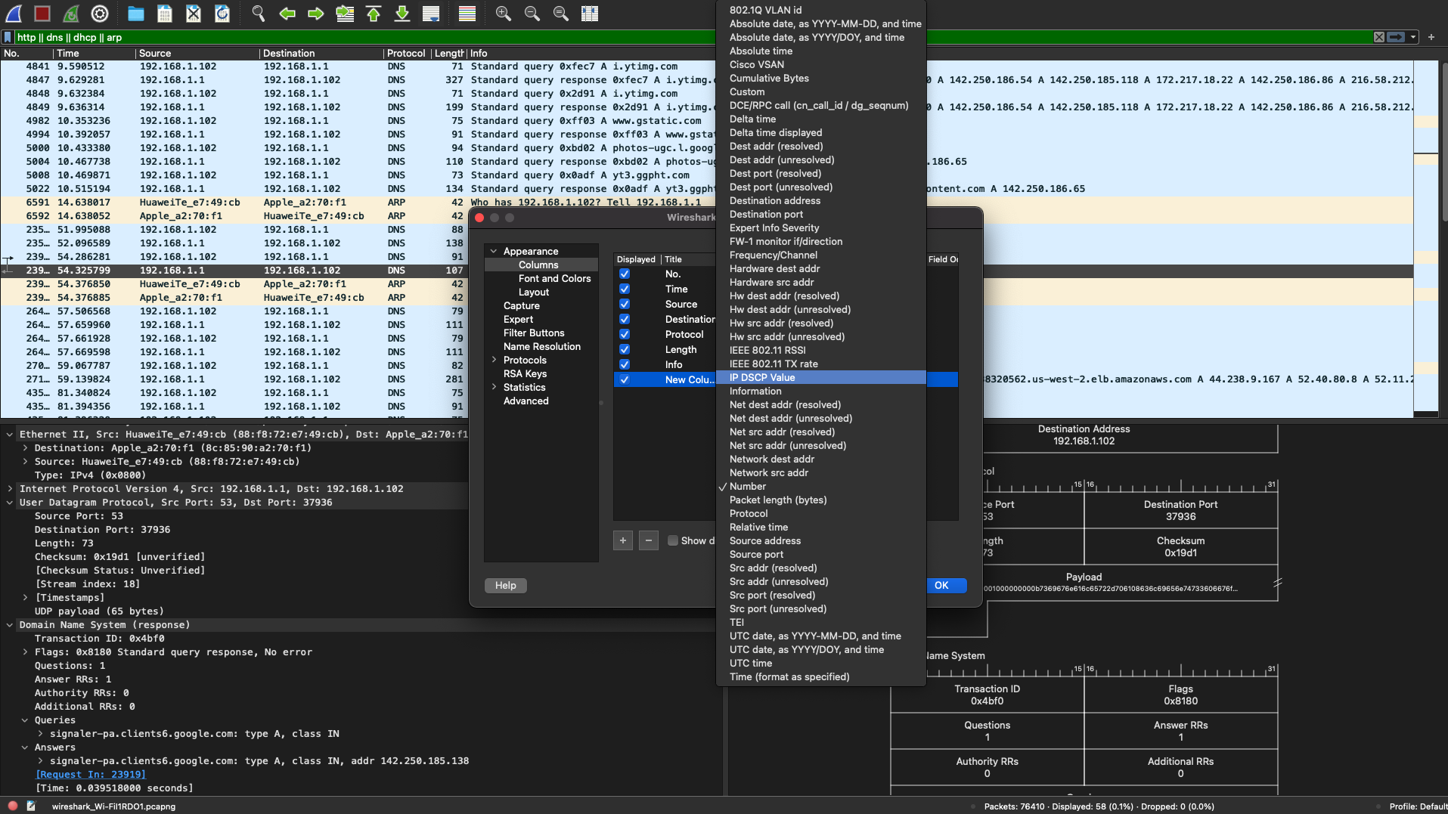Expand the Protocols preferences node
1448x814 pixels.
(x=494, y=360)
